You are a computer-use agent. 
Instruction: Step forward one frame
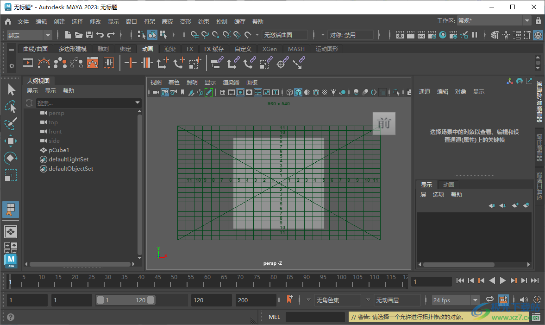[x=524, y=280]
